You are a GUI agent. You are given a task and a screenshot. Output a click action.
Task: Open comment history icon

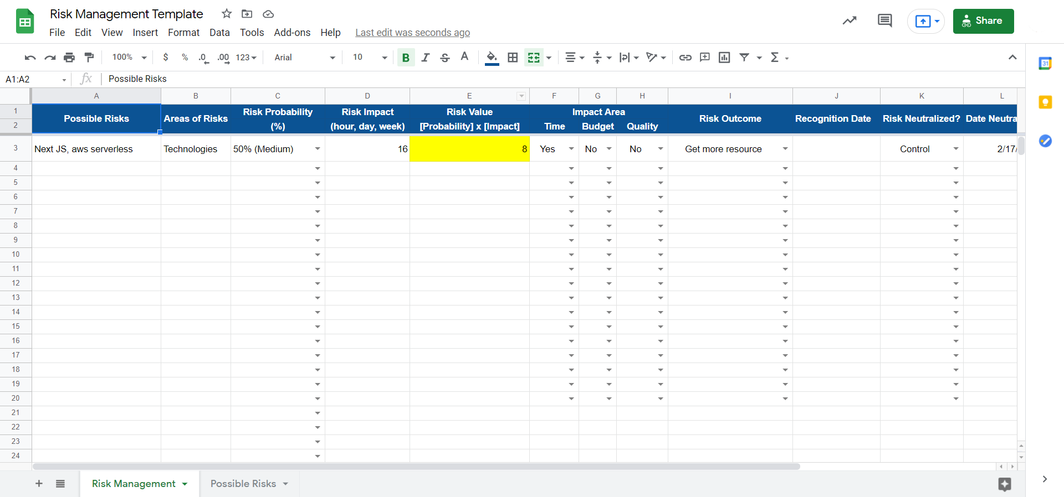click(884, 21)
